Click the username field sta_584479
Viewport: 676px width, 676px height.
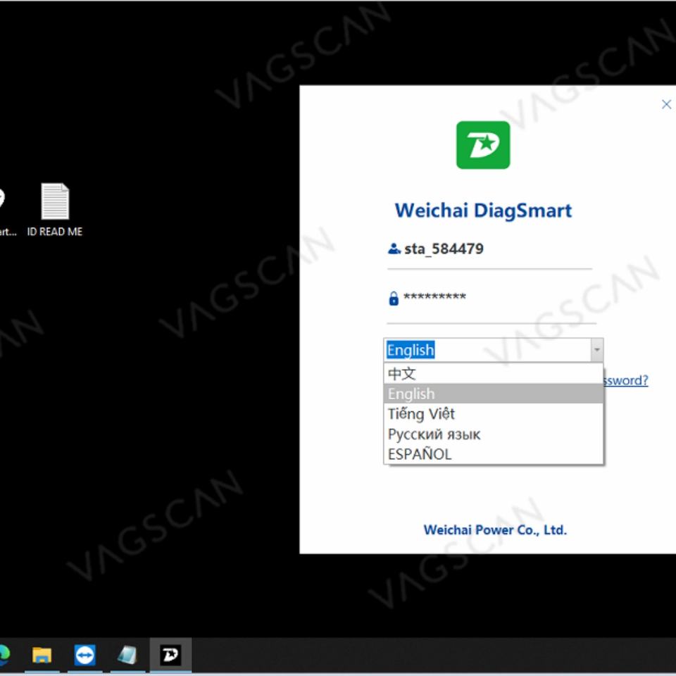point(489,249)
